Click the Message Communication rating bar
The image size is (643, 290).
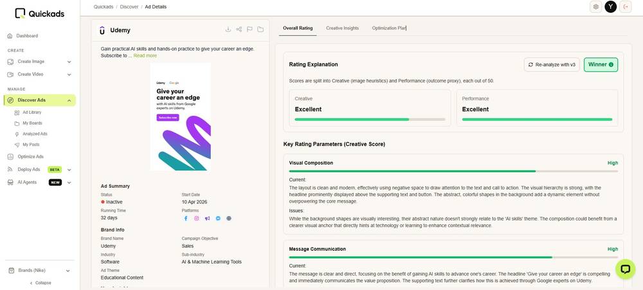(x=453, y=257)
